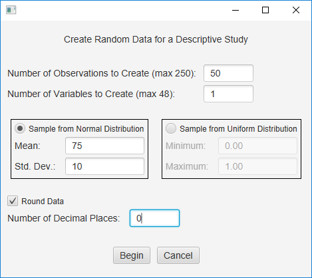Dismiss the dialog with Cancel button
The height and width of the screenshot is (278, 312).
[178, 255]
